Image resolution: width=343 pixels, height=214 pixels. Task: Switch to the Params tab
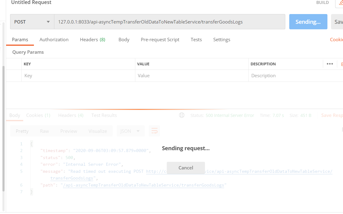tap(20, 40)
